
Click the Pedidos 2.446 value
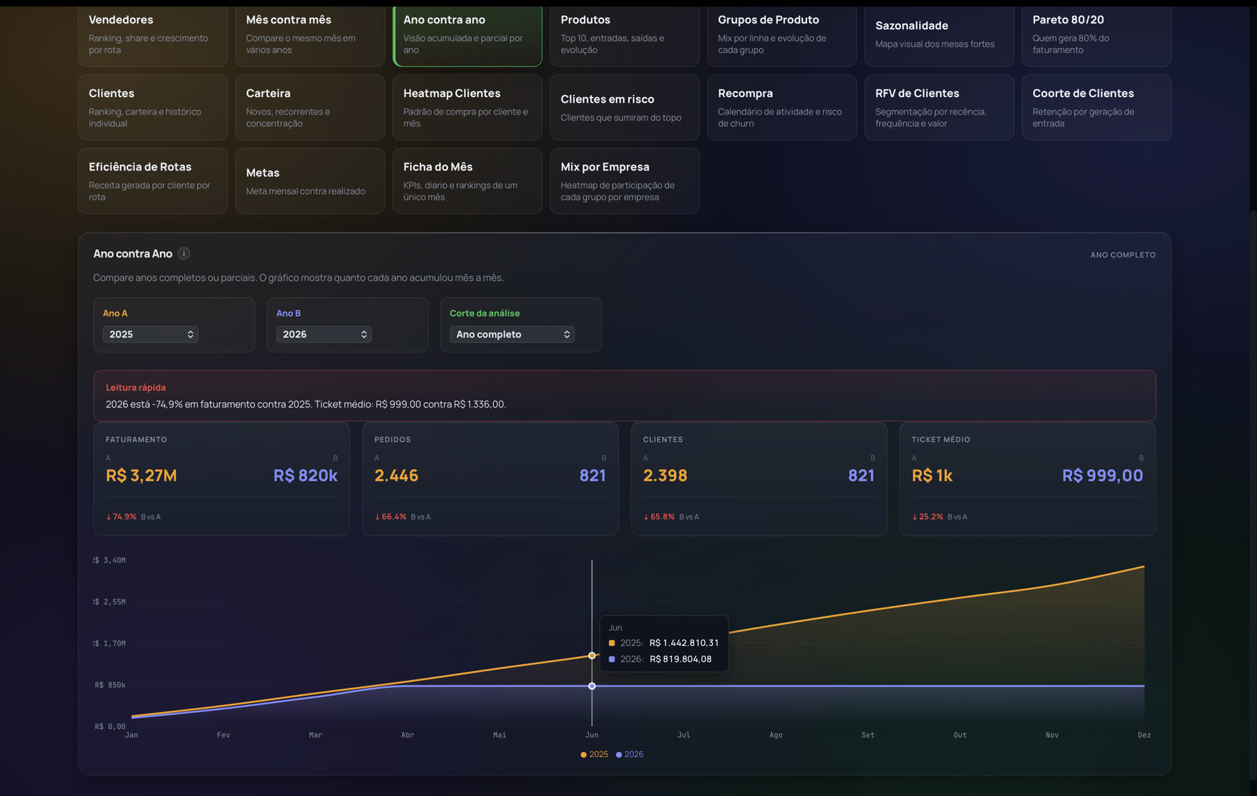click(396, 476)
